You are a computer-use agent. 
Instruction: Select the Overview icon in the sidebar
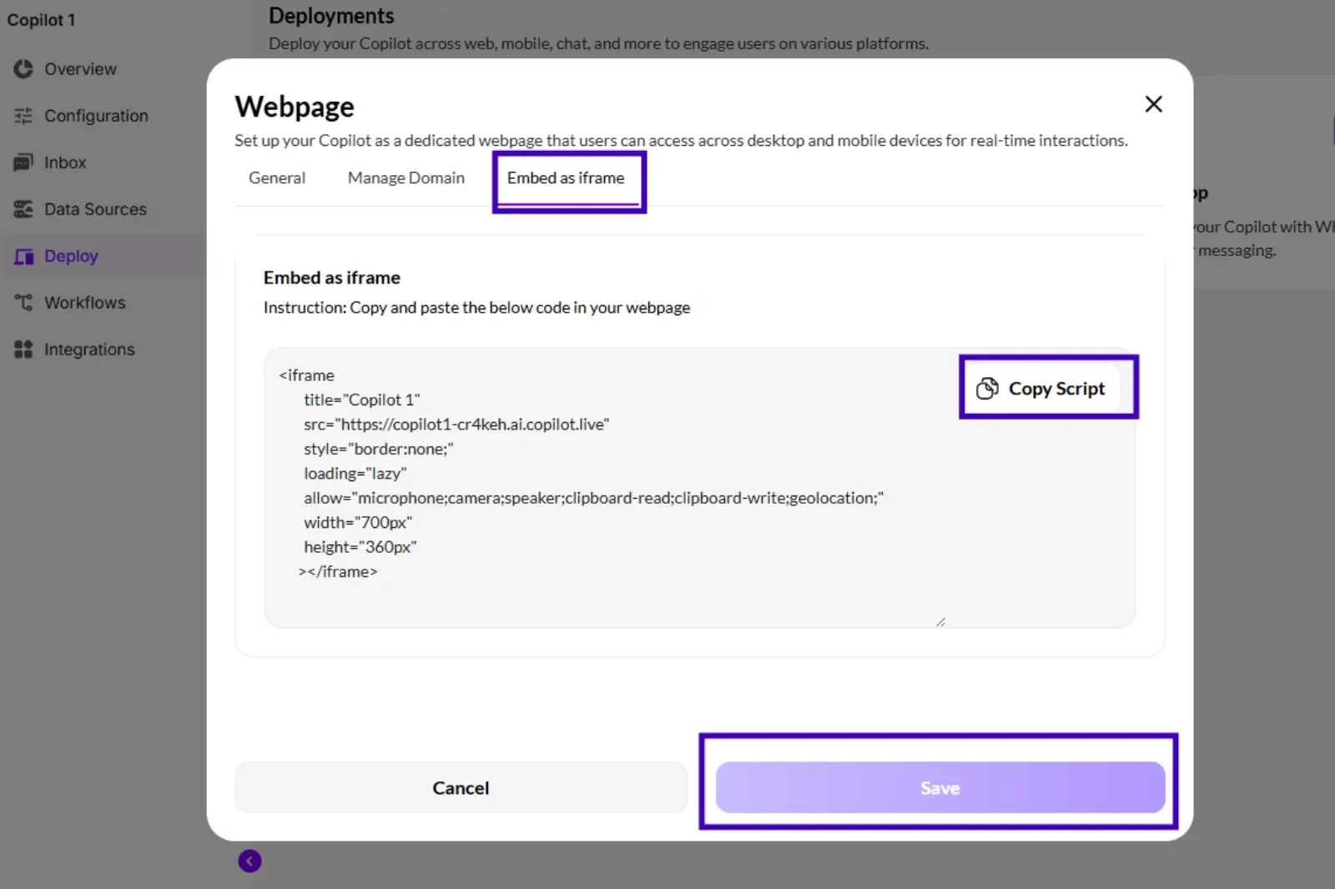24,69
